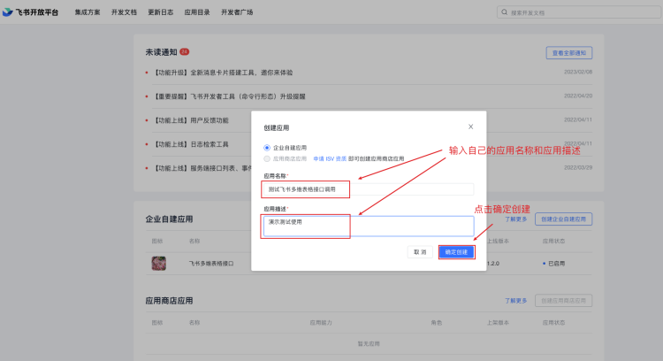Open notification 全新消息卡片搭建工具
This screenshot has height=361, width=663.
coord(223,73)
